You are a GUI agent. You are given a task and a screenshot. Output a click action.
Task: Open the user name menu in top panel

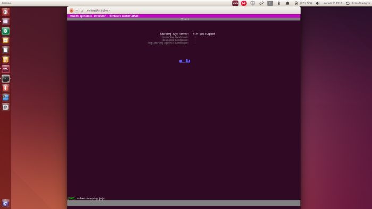coord(361,3)
